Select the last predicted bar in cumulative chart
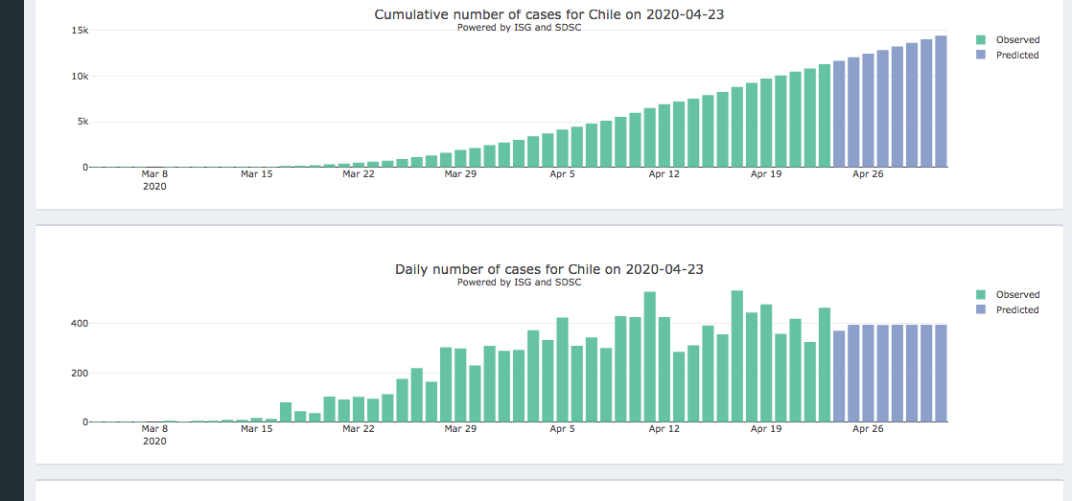This screenshot has height=501, width=1072. [941, 102]
